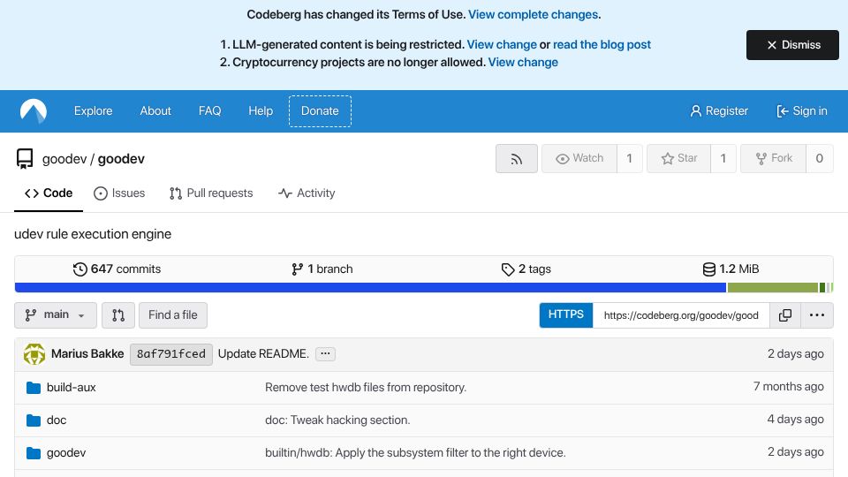
Task: Open read the blog post link
Action: coord(602,44)
